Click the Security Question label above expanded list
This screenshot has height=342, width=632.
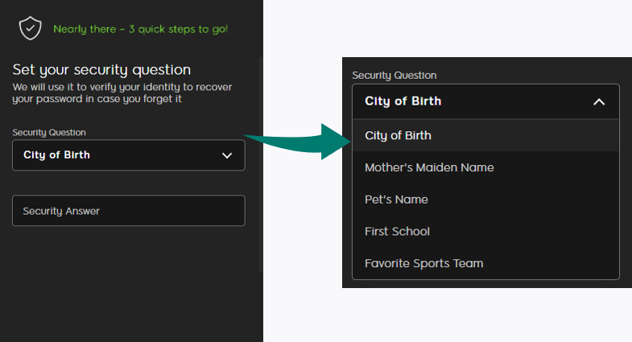[x=394, y=75]
